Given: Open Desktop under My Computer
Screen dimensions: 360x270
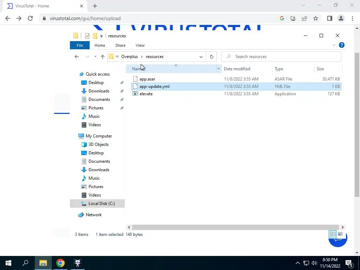Looking at the screenshot, I should click(96, 153).
